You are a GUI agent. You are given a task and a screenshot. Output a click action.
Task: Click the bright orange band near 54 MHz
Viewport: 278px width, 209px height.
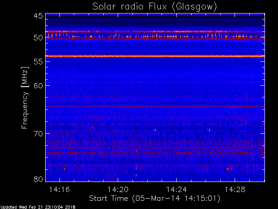(155, 56)
